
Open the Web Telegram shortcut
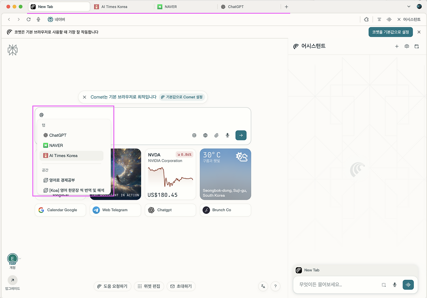click(x=115, y=210)
